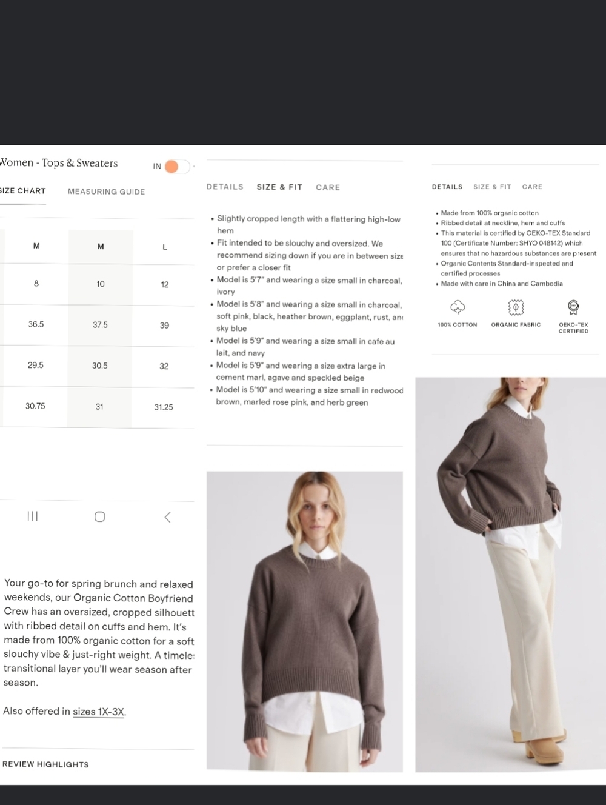Click the OEKO-TEX Certified badge icon
Image resolution: width=606 pixels, height=805 pixels.
(573, 307)
